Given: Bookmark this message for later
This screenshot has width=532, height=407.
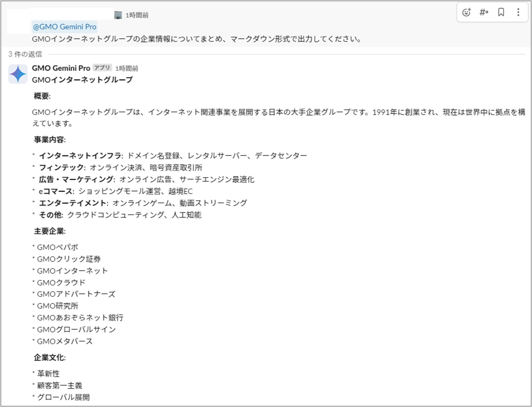Looking at the screenshot, I should [501, 12].
